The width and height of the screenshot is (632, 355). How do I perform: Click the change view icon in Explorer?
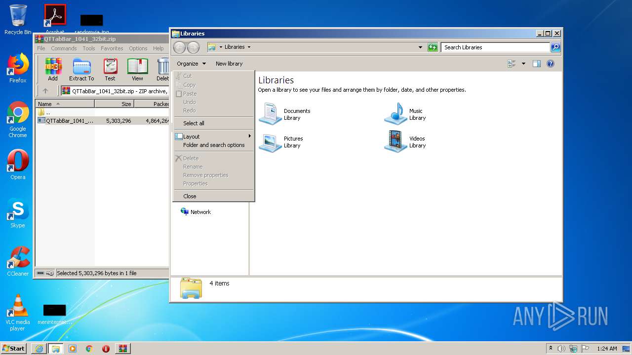512,64
